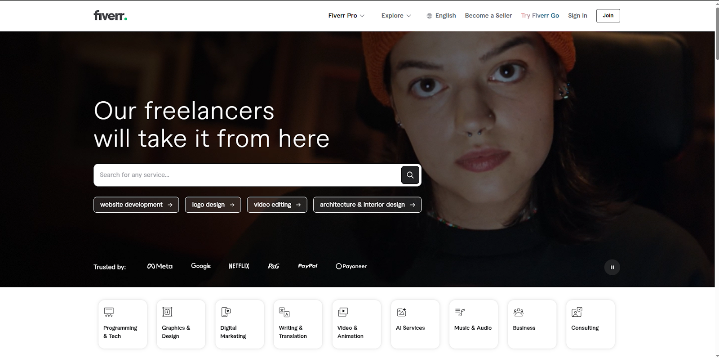Viewport: 719px width, 358px height.
Task: Open Consulting category label
Action: pos(585,328)
